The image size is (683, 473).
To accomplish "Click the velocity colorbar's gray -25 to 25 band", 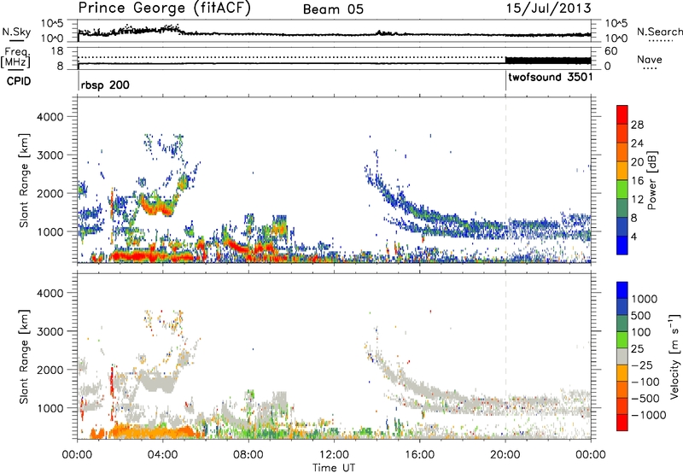I will click(622, 357).
